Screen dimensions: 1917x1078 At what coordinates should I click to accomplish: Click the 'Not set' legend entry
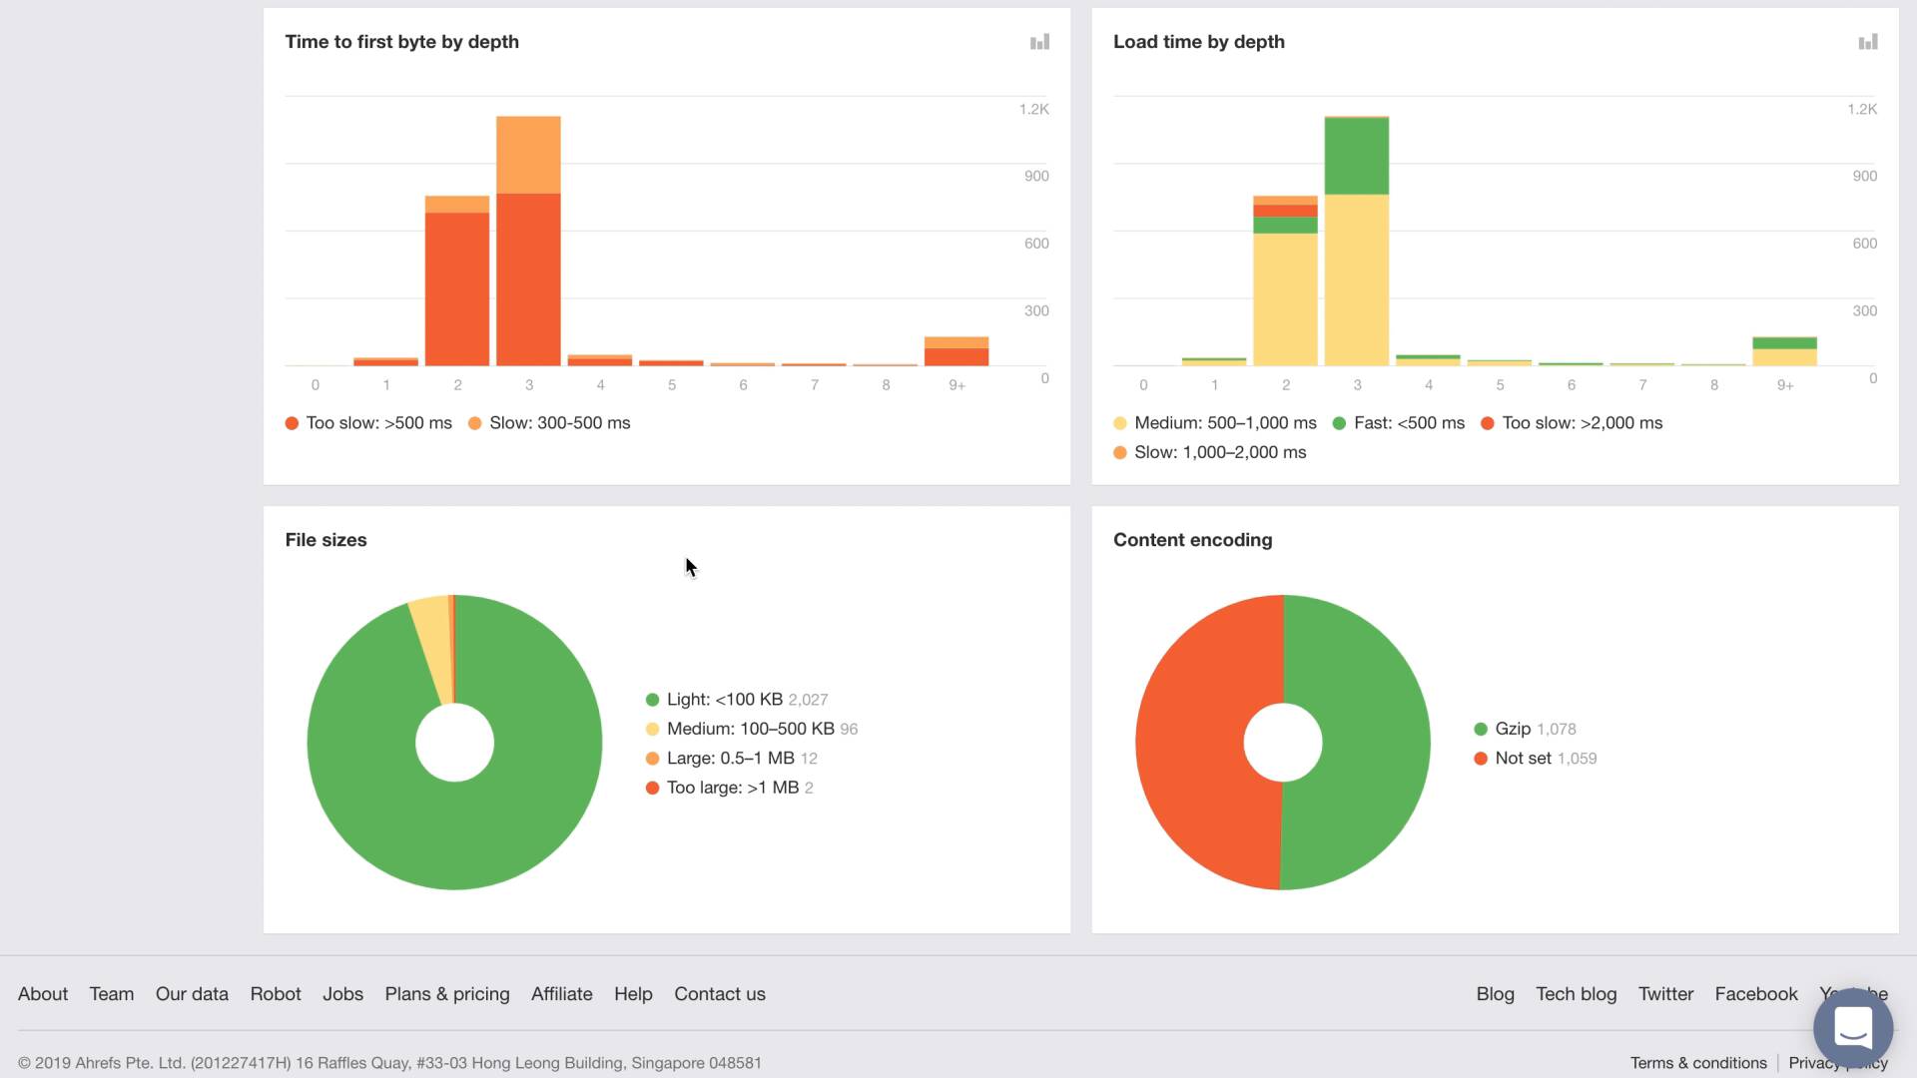(1535, 759)
